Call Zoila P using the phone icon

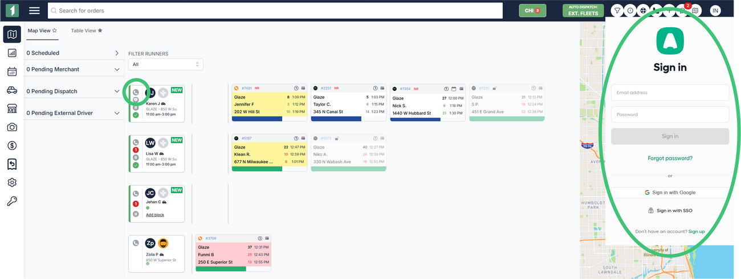coord(136,243)
